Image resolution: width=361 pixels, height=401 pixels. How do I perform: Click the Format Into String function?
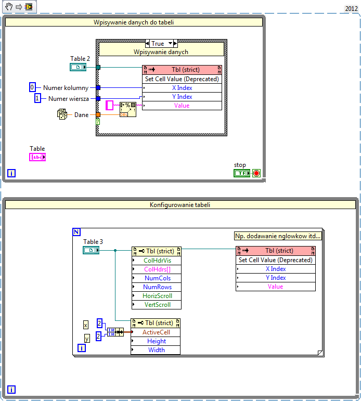128,109
